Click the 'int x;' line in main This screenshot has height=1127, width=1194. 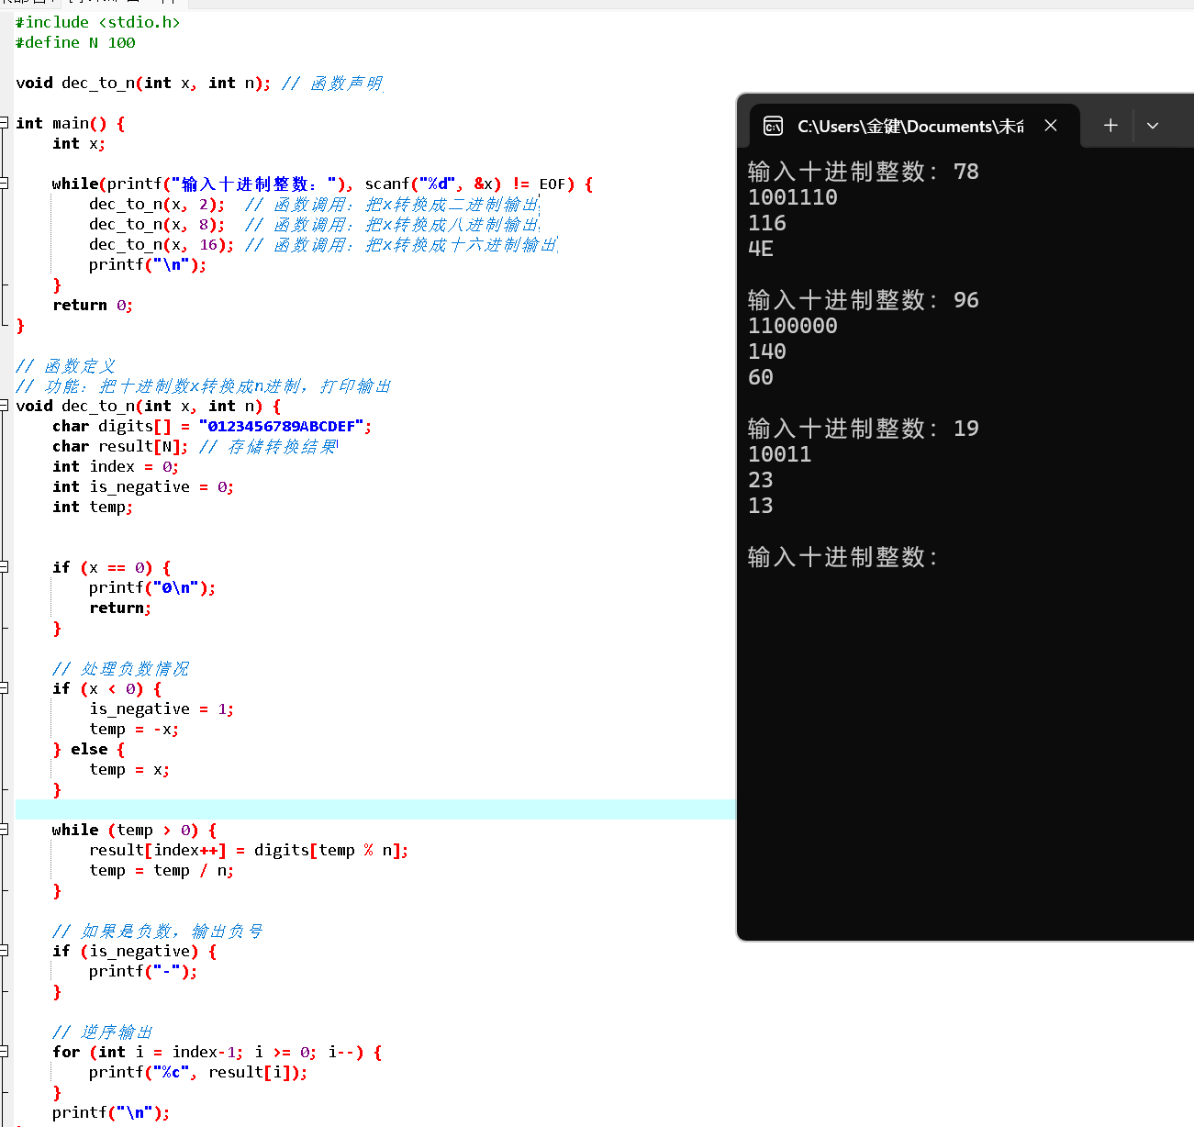(x=79, y=143)
